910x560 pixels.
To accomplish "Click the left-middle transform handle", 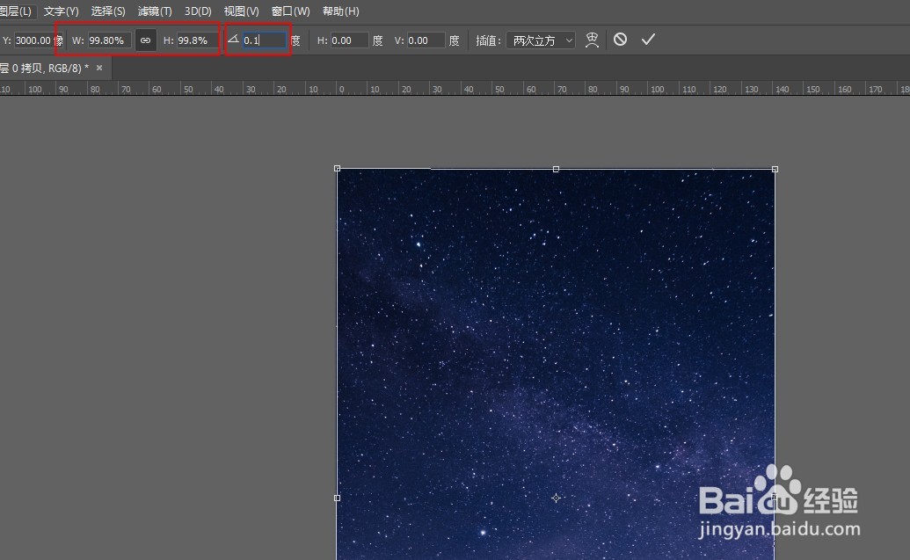I will (338, 498).
